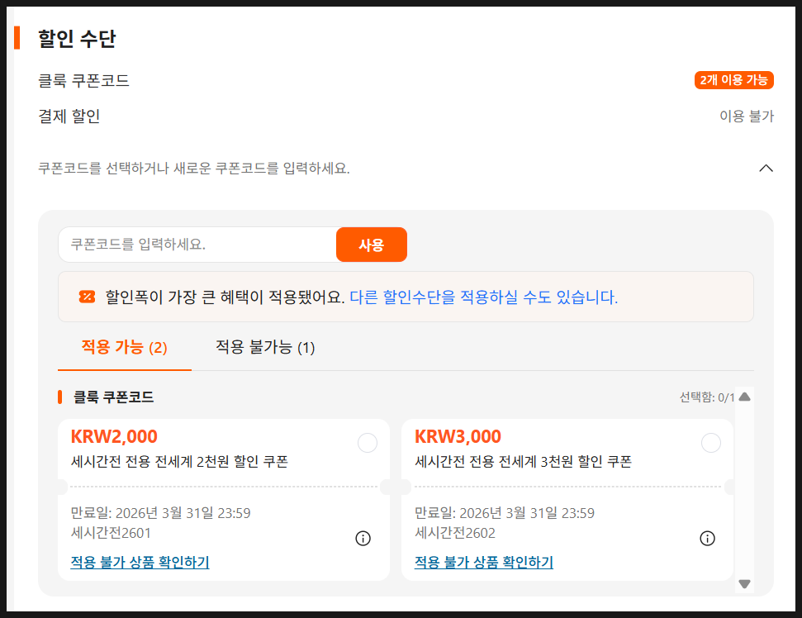This screenshot has width=802, height=618.
Task: Click the 클룩 쿠폰코드 row label
Action: [83, 80]
